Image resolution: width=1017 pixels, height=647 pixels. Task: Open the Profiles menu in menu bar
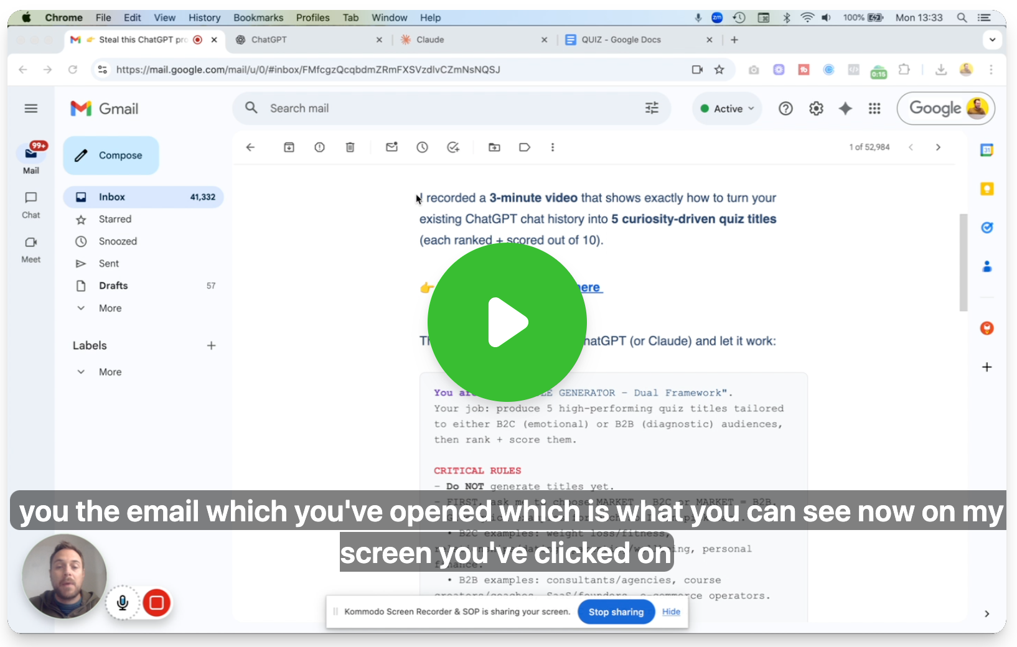[313, 17]
